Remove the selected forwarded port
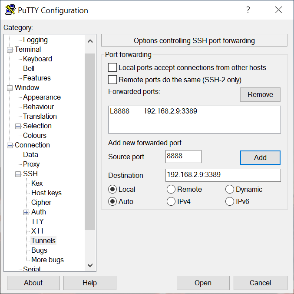294x294 pixels. click(x=260, y=94)
